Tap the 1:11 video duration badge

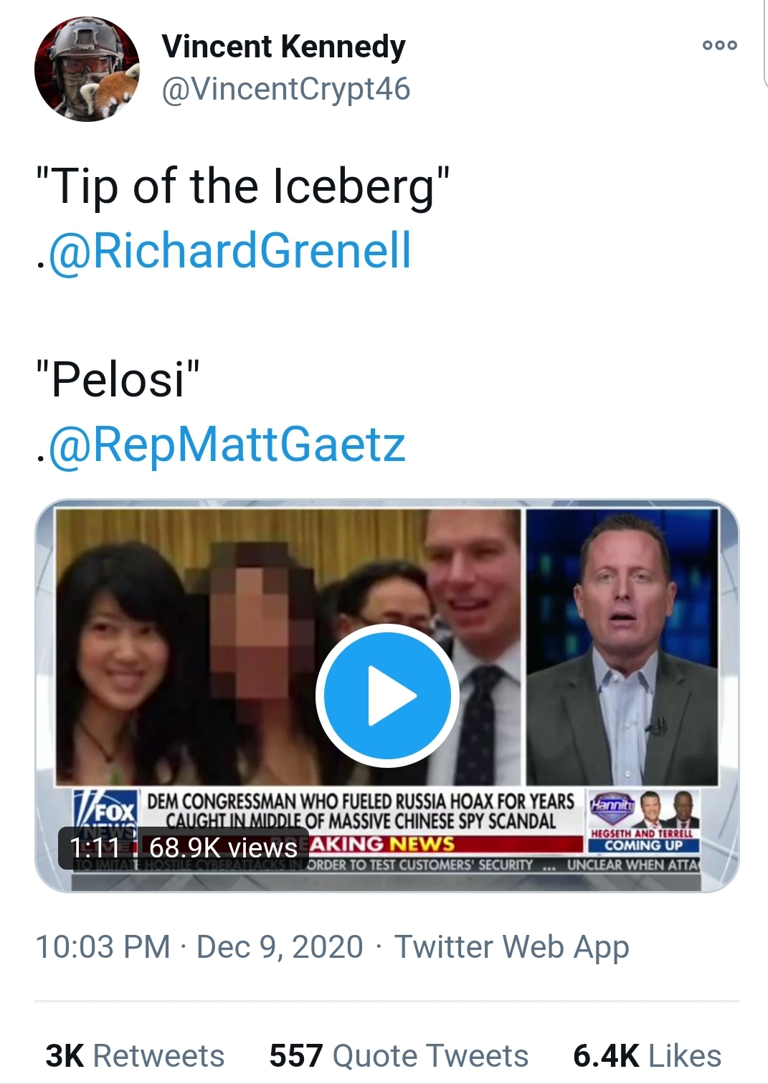click(x=95, y=847)
